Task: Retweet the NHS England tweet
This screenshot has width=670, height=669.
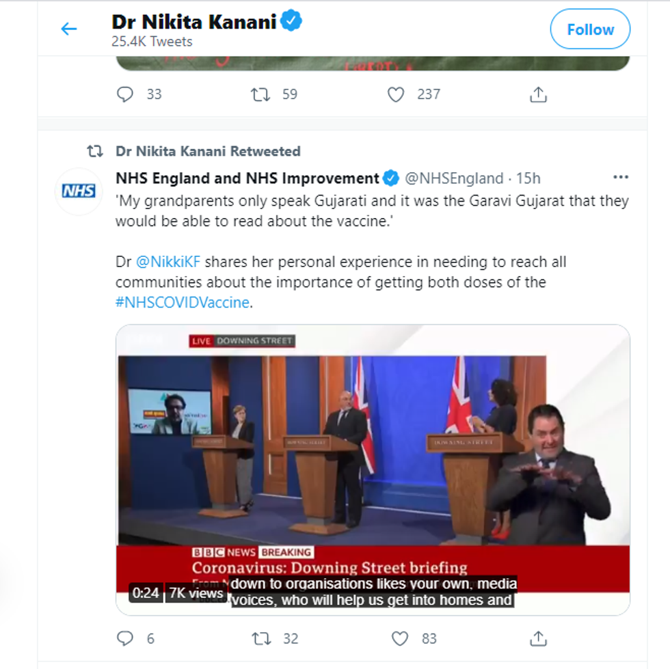Action: (x=260, y=638)
